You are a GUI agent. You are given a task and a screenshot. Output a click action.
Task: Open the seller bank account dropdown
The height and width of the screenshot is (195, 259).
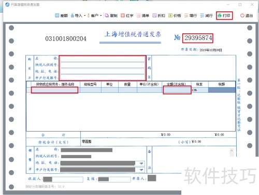coord(141,170)
